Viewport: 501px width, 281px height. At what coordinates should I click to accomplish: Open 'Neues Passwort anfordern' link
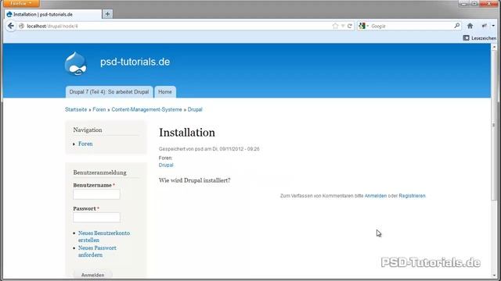(97, 251)
